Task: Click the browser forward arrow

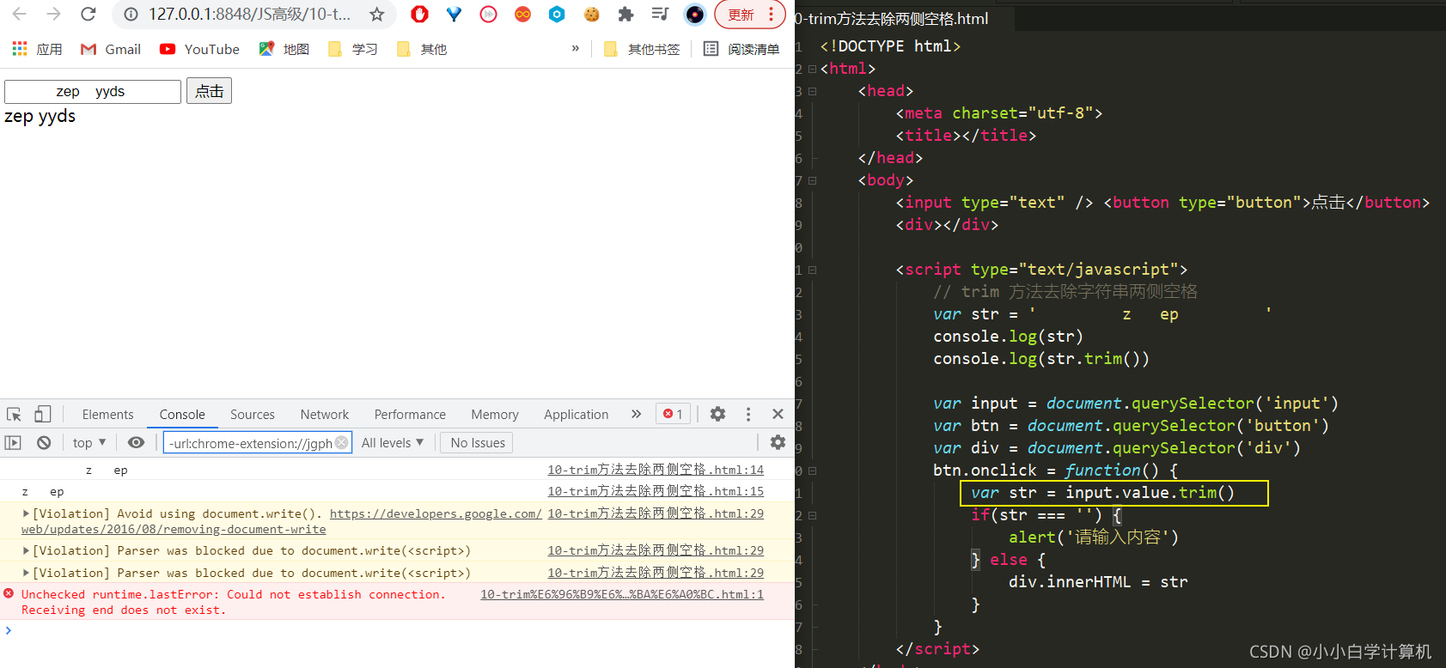Action: pyautogui.click(x=53, y=14)
